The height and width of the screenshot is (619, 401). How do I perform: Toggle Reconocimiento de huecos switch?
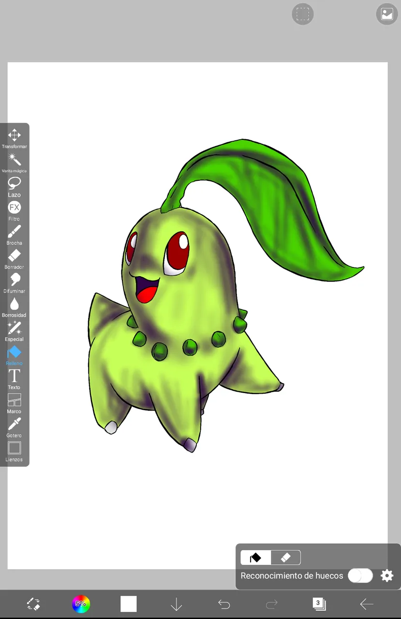tap(360, 575)
